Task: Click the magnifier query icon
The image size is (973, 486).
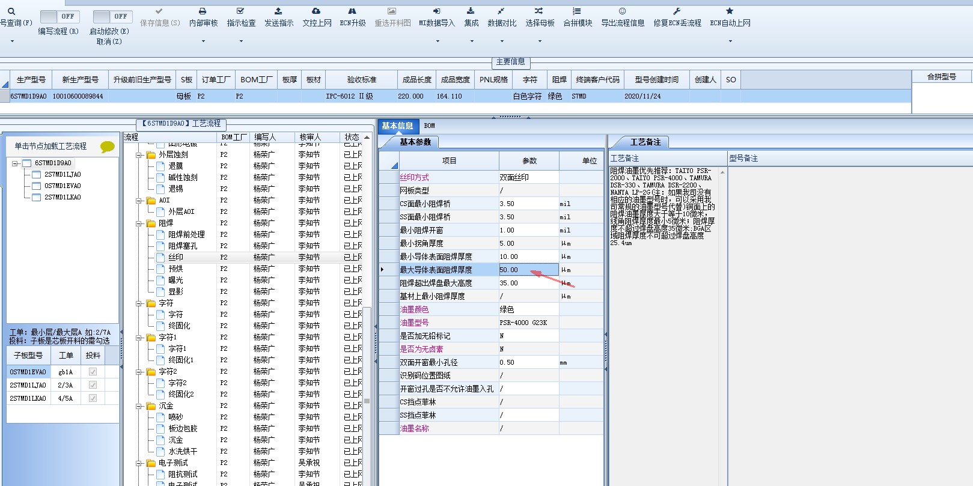Action: (x=11, y=11)
